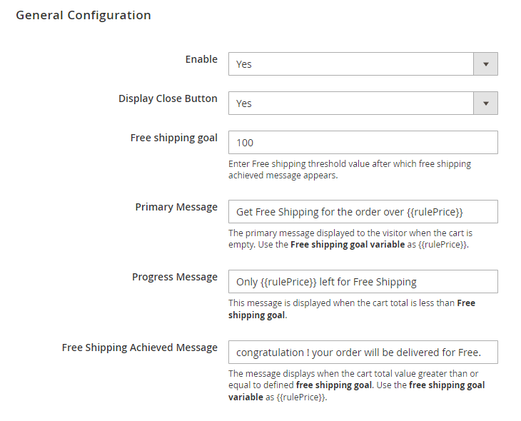Click the Display Close Button Yes value
The image size is (521, 421).
point(245,103)
